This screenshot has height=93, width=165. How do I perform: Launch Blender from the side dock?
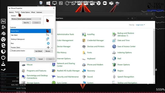click(x=3, y=33)
